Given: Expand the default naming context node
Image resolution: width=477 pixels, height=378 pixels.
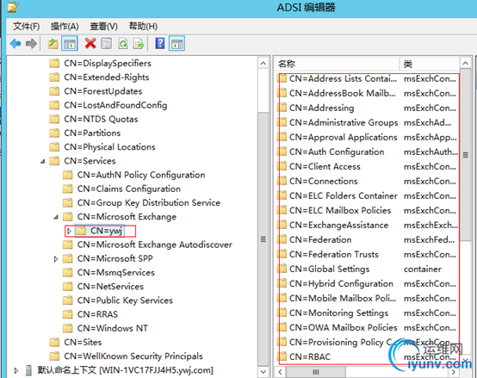Looking at the screenshot, I should click(x=16, y=370).
